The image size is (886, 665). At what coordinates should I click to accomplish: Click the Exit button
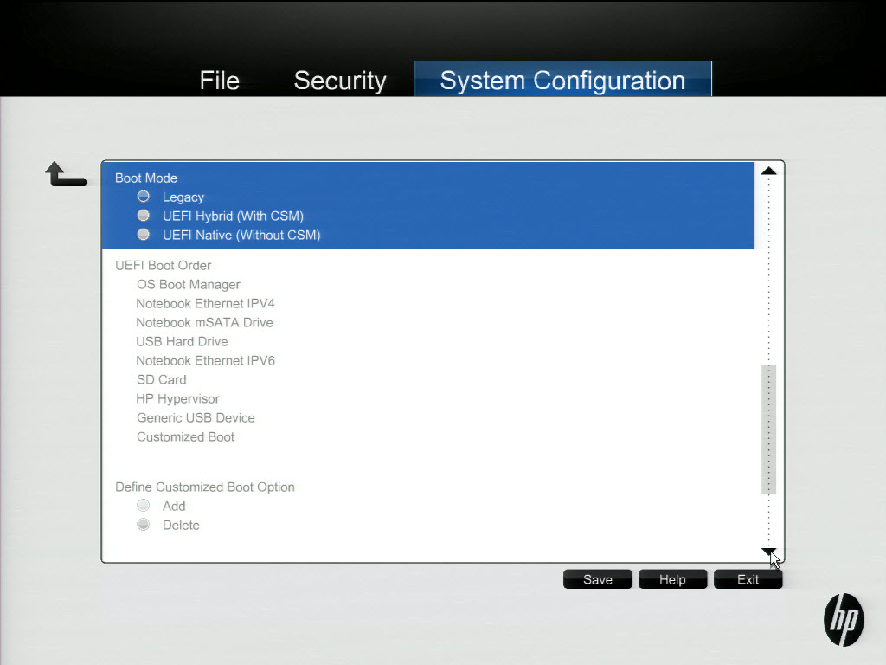(748, 579)
